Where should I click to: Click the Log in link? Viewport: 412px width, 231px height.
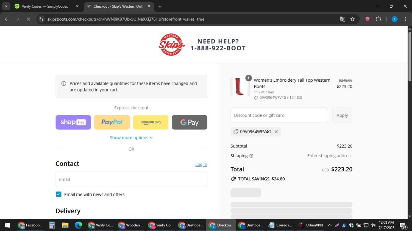[x=201, y=164]
